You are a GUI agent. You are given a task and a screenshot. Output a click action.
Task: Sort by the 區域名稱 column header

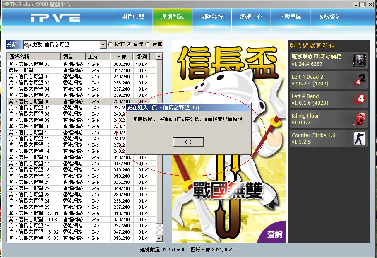(x=34, y=57)
